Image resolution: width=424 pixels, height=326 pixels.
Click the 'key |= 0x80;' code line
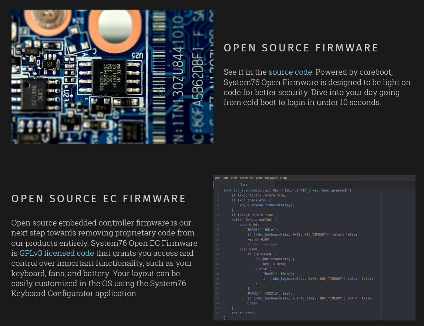275,264
